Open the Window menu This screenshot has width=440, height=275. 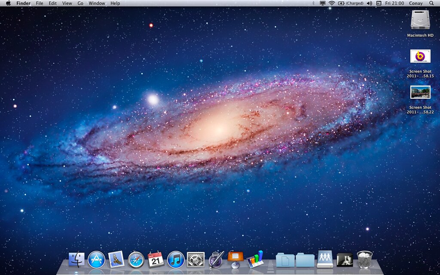coord(97,3)
